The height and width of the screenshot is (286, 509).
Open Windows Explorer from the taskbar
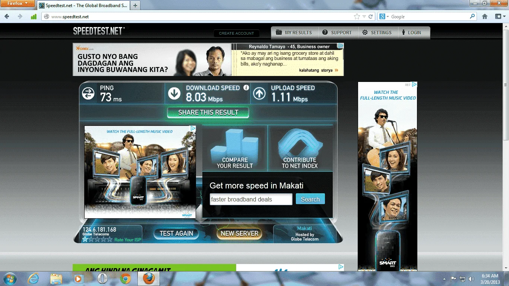click(56, 279)
